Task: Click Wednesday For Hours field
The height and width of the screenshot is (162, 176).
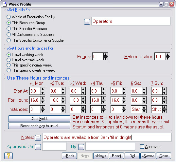Action: pos(76,100)
